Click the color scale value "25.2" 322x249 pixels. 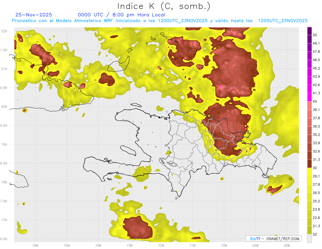tap(316, 201)
